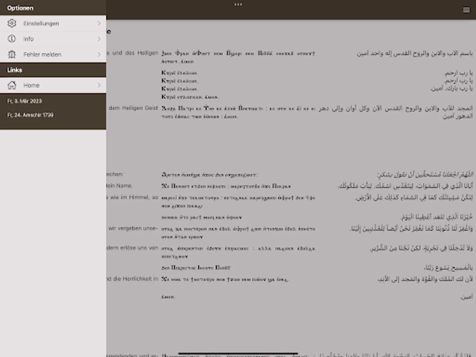
Task: Expand chevron next to Fehler melden
Action: [99, 54]
